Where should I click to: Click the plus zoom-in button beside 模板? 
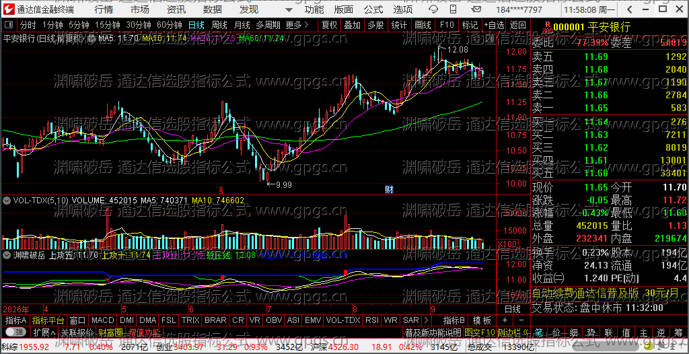[505, 320]
